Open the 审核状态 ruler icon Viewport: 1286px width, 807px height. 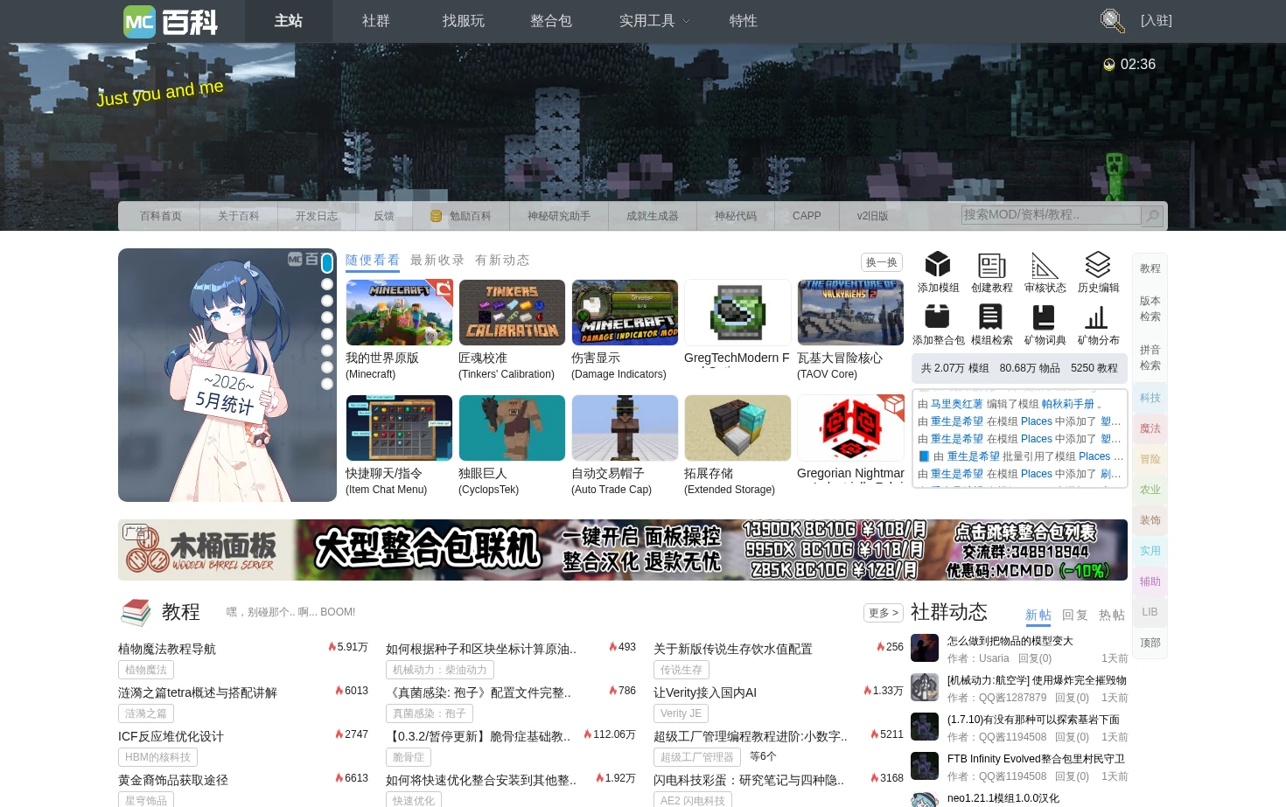pos(1045,265)
